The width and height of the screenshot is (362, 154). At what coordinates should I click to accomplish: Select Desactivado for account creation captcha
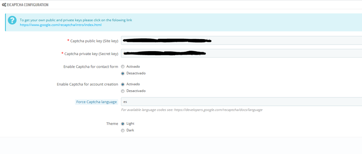pos(123,91)
